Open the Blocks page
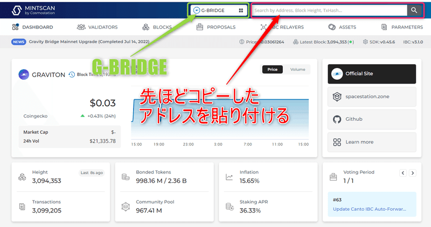 pos(157,27)
